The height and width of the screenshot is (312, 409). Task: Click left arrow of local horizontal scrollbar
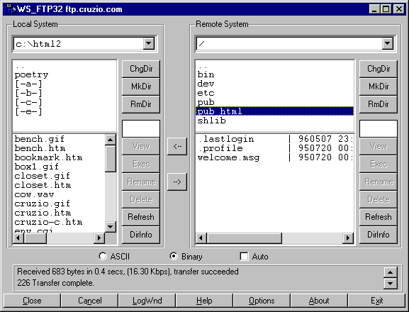tap(18, 238)
